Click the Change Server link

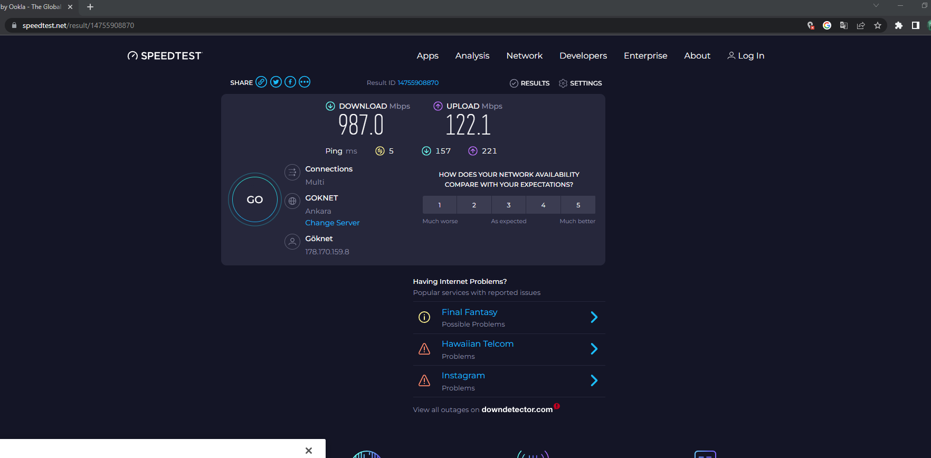332,223
